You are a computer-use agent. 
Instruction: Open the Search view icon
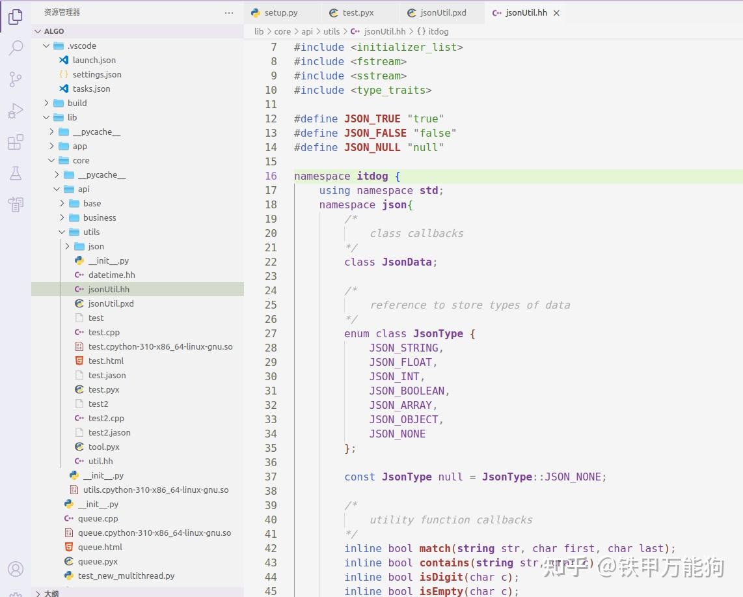15,48
